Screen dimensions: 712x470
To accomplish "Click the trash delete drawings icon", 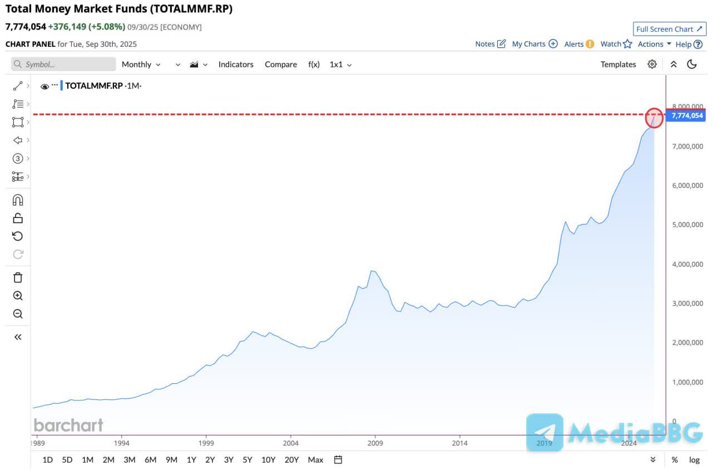I will click(18, 278).
